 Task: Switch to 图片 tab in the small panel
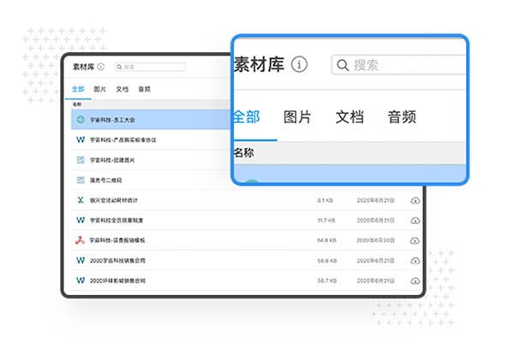click(100, 89)
